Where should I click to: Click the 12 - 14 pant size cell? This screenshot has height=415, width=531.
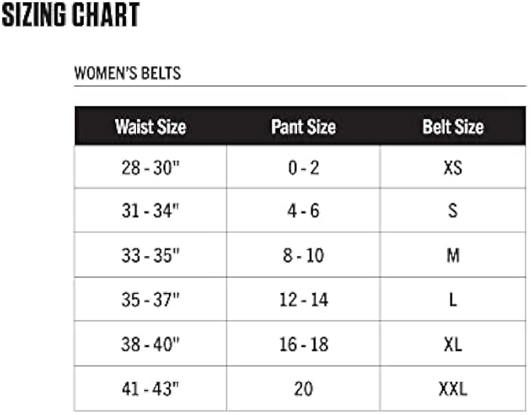pyautogui.click(x=303, y=299)
